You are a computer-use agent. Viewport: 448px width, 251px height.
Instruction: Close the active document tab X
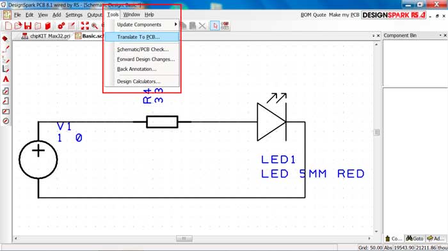point(378,36)
